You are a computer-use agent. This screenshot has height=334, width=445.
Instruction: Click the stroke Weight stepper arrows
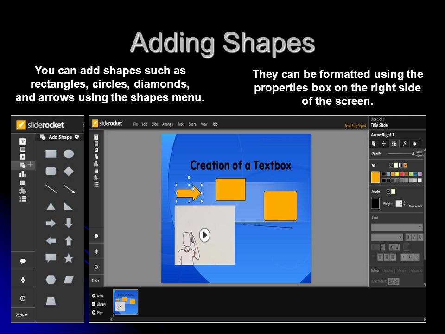404,204
